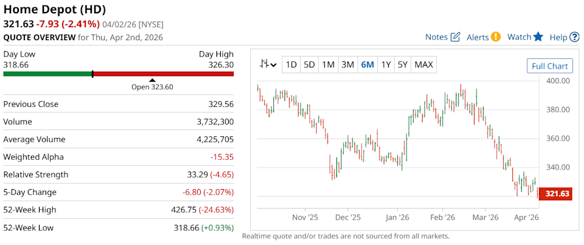Switch chart to 5D range
584x245 pixels.
coord(309,64)
